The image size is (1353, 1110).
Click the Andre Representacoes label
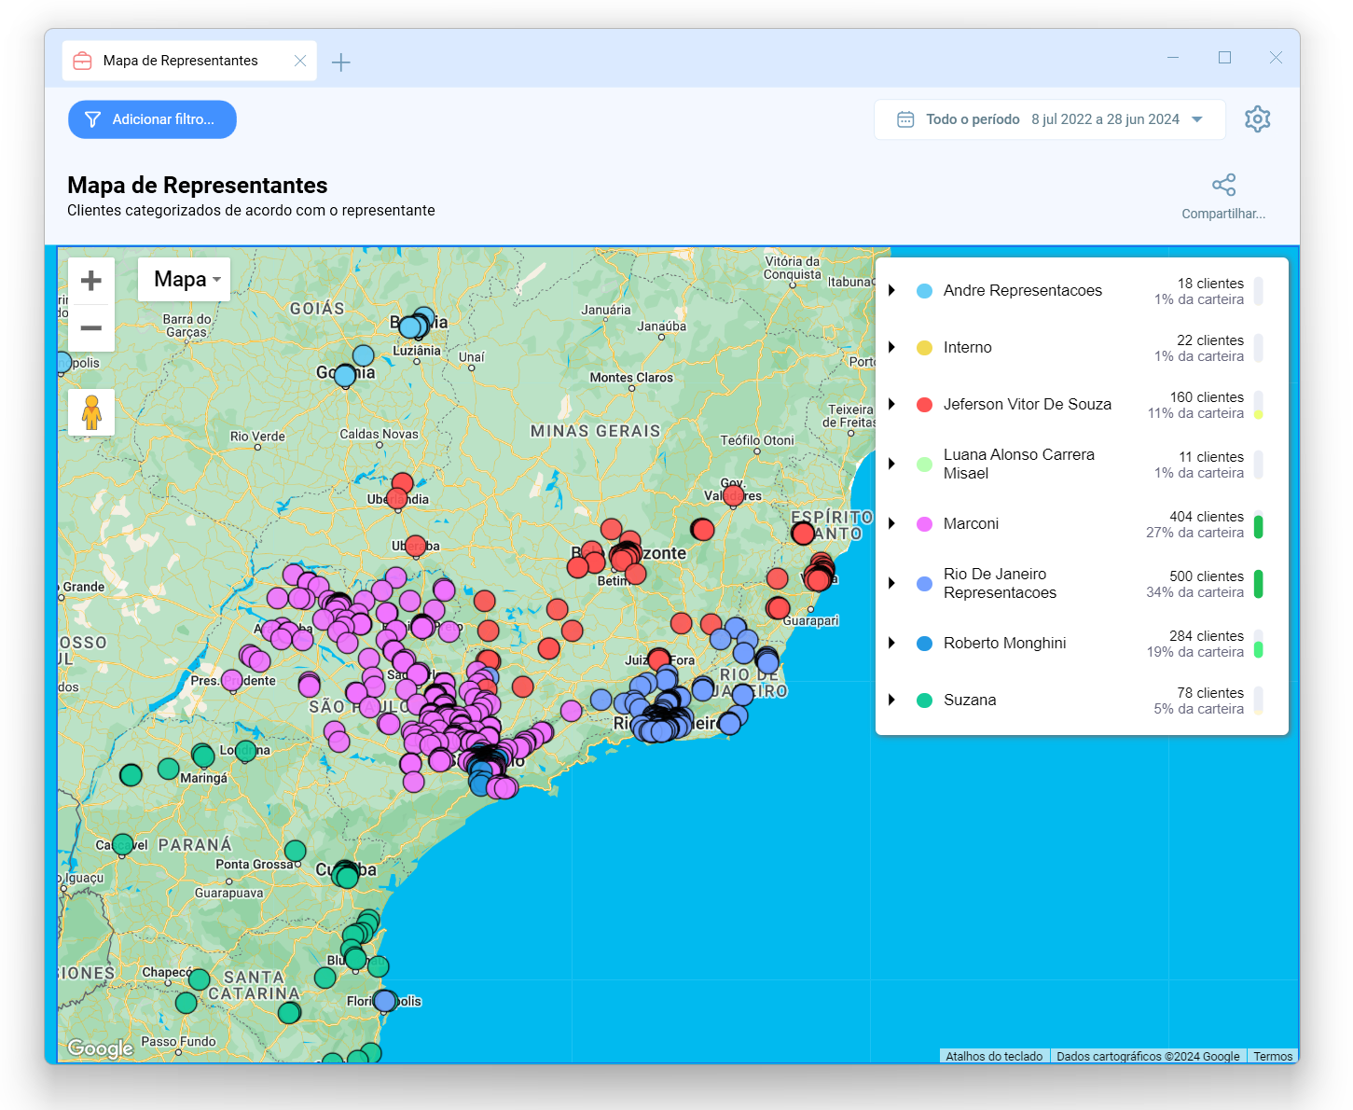click(x=1022, y=291)
